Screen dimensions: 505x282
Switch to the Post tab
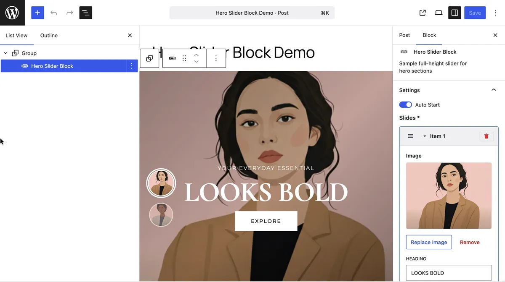point(404,35)
